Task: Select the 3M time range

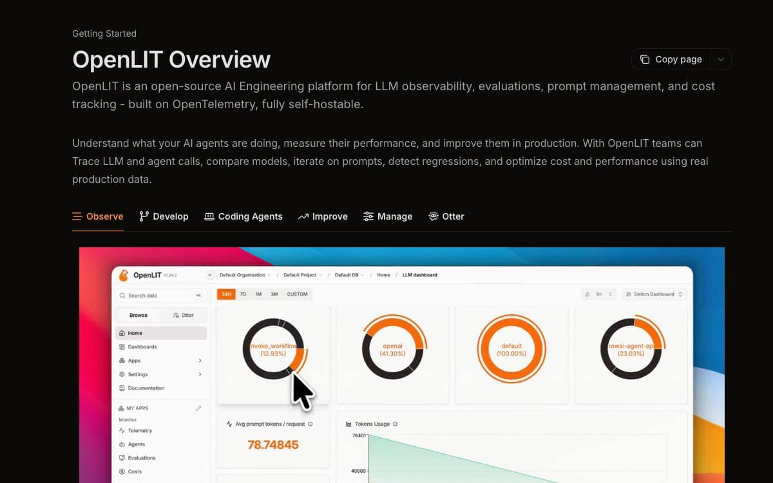Action: coord(274,294)
